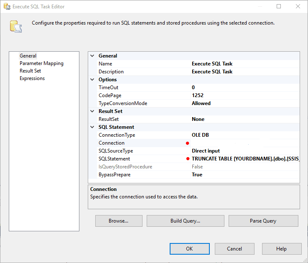Collapse the SQL Statement property group
Viewport: 308px width, 263px height.
pos(92,127)
